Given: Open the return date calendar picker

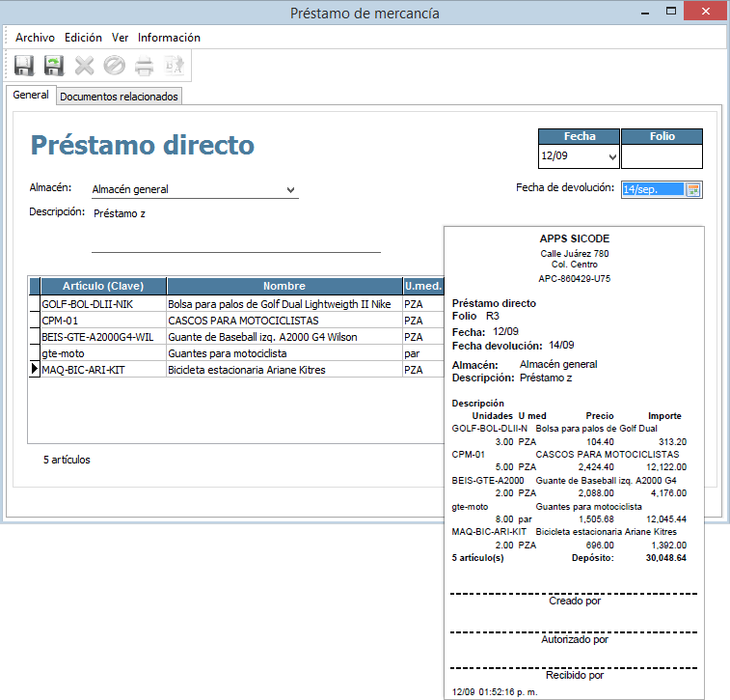Looking at the screenshot, I should [x=692, y=190].
